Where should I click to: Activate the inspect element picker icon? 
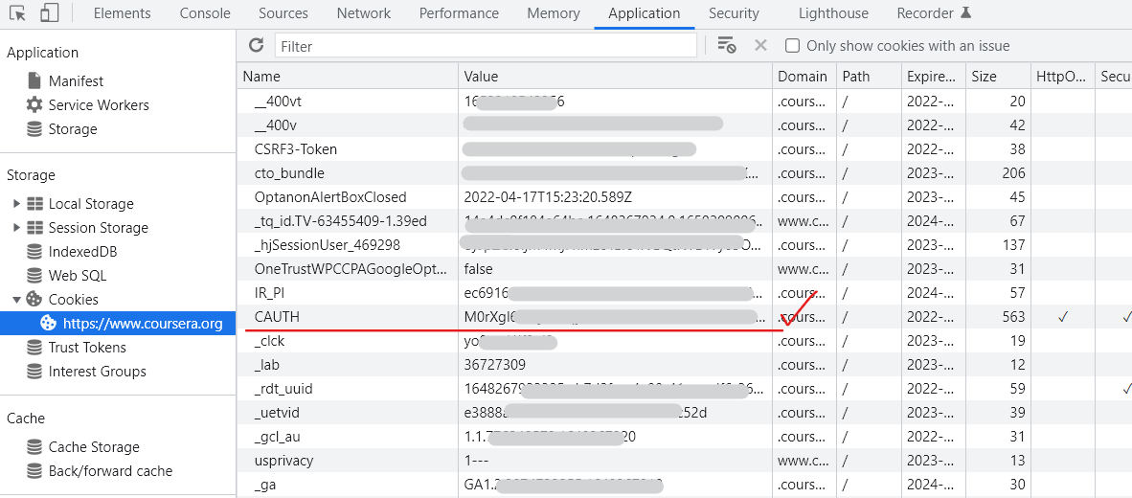pos(17,13)
